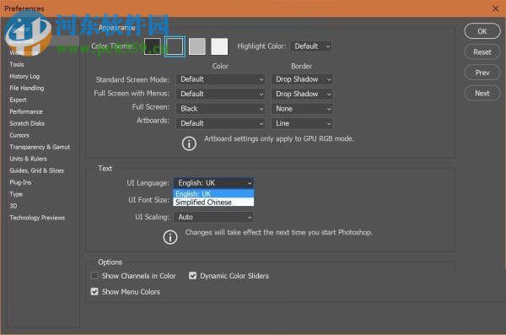Toggle Dynamic Color Sliders checkbox
This screenshot has width=506, height=335.
click(x=192, y=276)
